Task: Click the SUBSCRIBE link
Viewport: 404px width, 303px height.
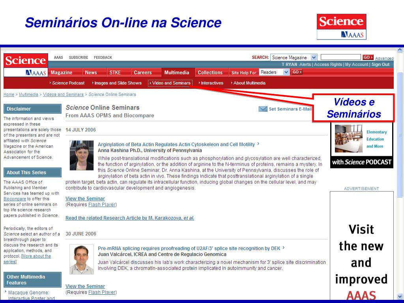Action: (x=79, y=58)
